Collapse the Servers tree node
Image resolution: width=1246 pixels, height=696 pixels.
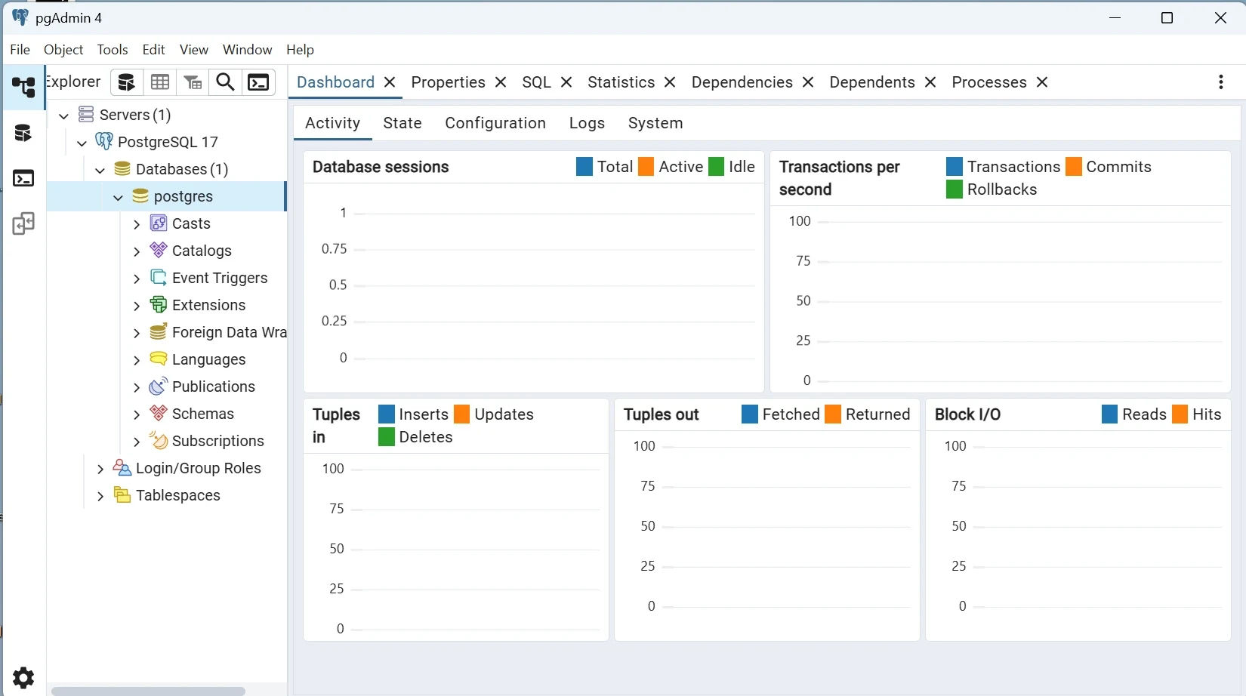point(64,115)
